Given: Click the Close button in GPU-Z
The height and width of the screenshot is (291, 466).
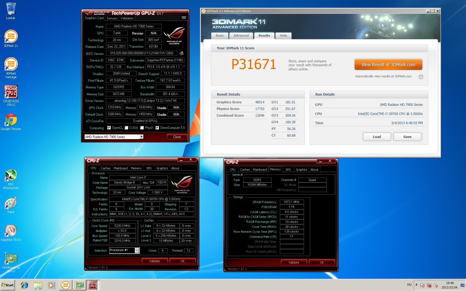Looking at the screenshot, I should click(x=177, y=137).
